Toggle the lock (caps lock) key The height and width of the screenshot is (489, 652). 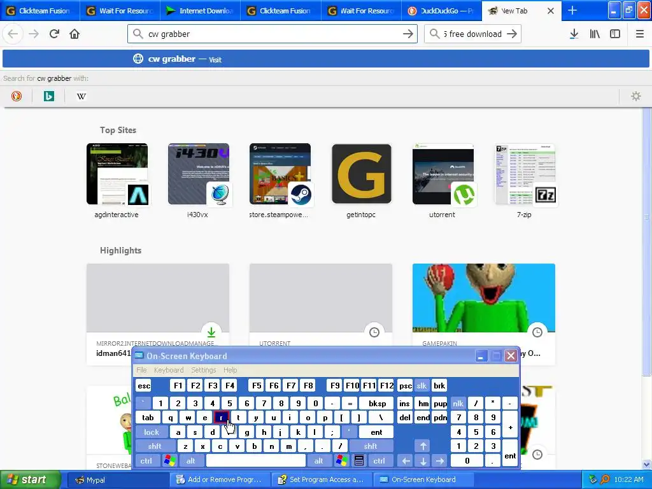pos(152,432)
